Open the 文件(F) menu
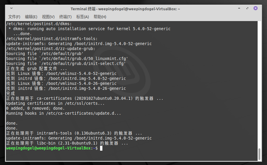Viewport: 267px width, 165px height. click(x=14, y=17)
